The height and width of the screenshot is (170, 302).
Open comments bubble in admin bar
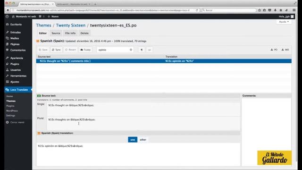[x=42, y=17]
